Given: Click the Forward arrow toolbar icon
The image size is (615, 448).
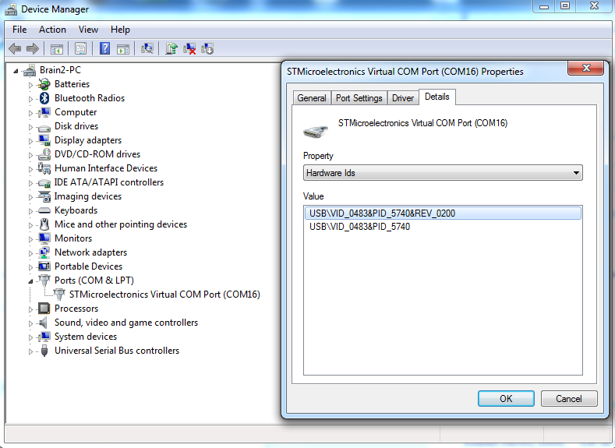Looking at the screenshot, I should click(33, 48).
